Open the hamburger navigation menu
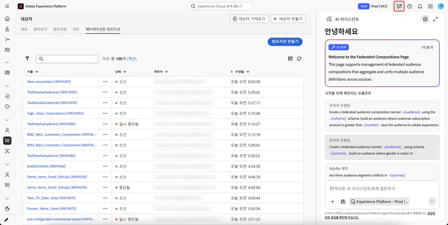 click(7, 7)
